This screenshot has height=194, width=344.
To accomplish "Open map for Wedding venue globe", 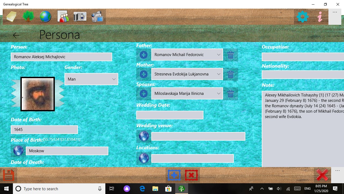I will coord(144,136).
